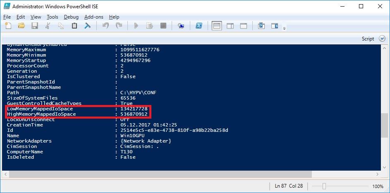Toggle Show Script Pane Right layout
The width and height of the screenshot is (390, 193).
(x=230, y=26)
